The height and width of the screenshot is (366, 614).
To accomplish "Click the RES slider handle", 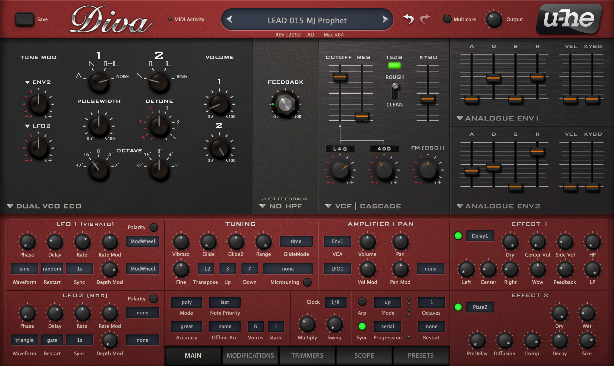I will (362, 116).
